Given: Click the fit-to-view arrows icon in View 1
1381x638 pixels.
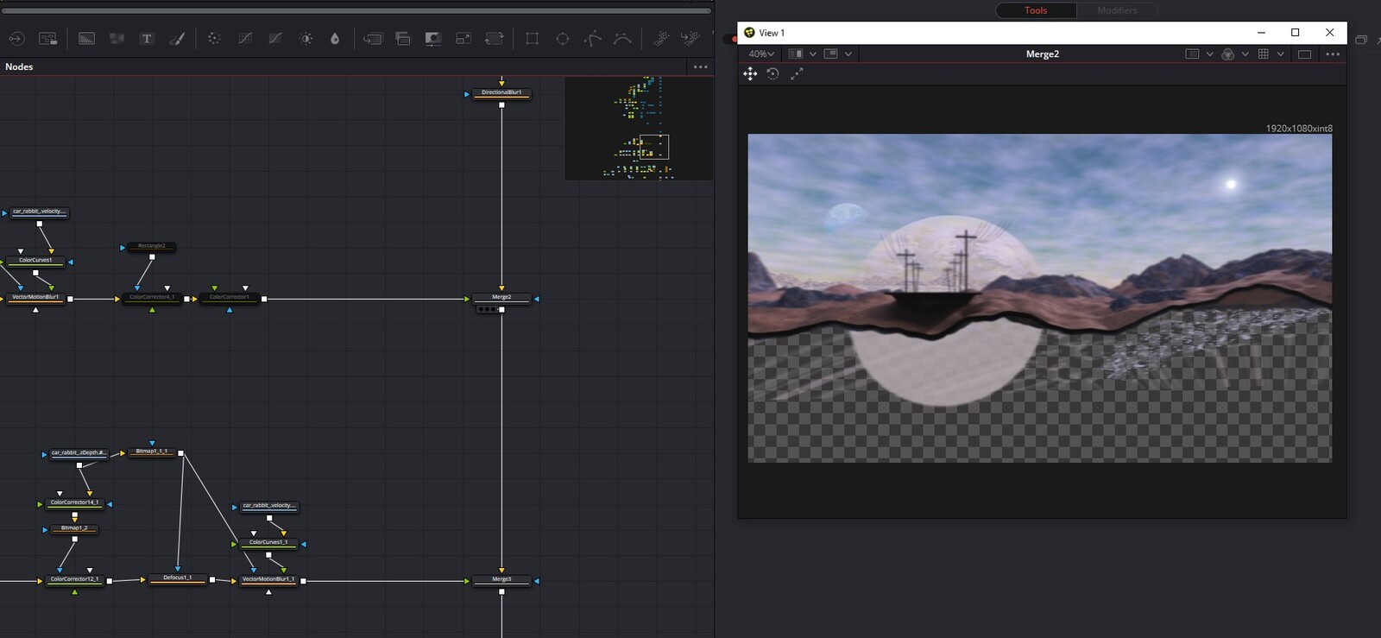Looking at the screenshot, I should [797, 74].
